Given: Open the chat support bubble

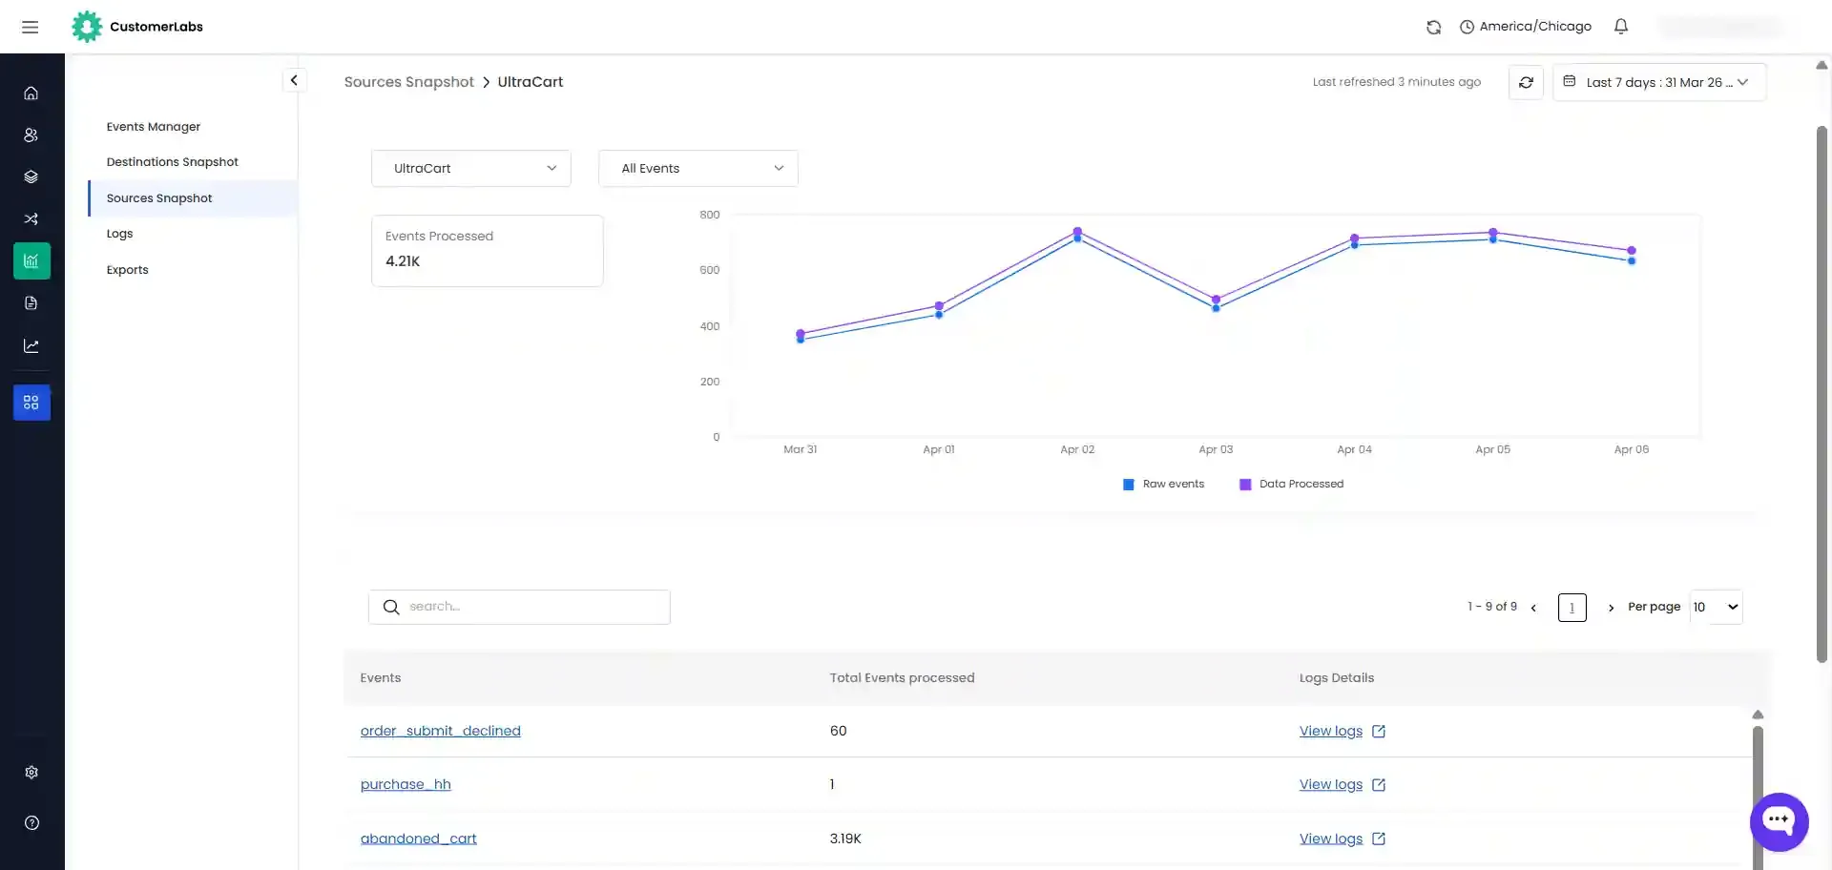Looking at the screenshot, I should pos(1779,821).
